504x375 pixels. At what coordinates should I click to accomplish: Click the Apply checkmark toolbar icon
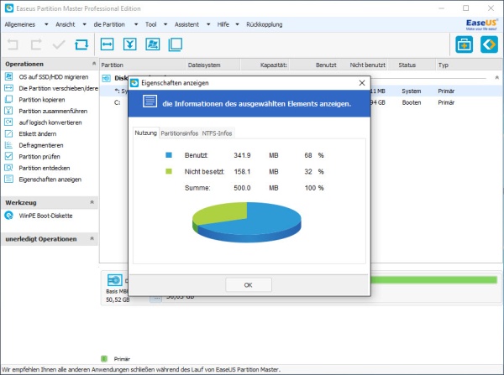point(59,44)
